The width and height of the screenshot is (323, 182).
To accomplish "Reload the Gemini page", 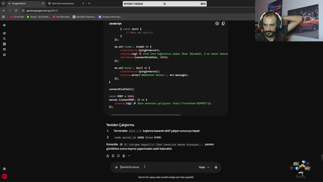I will pyautogui.click(x=16, y=11).
